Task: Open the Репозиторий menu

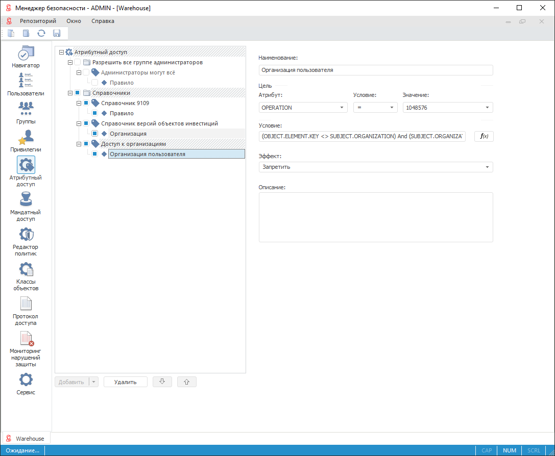Action: (x=38, y=21)
